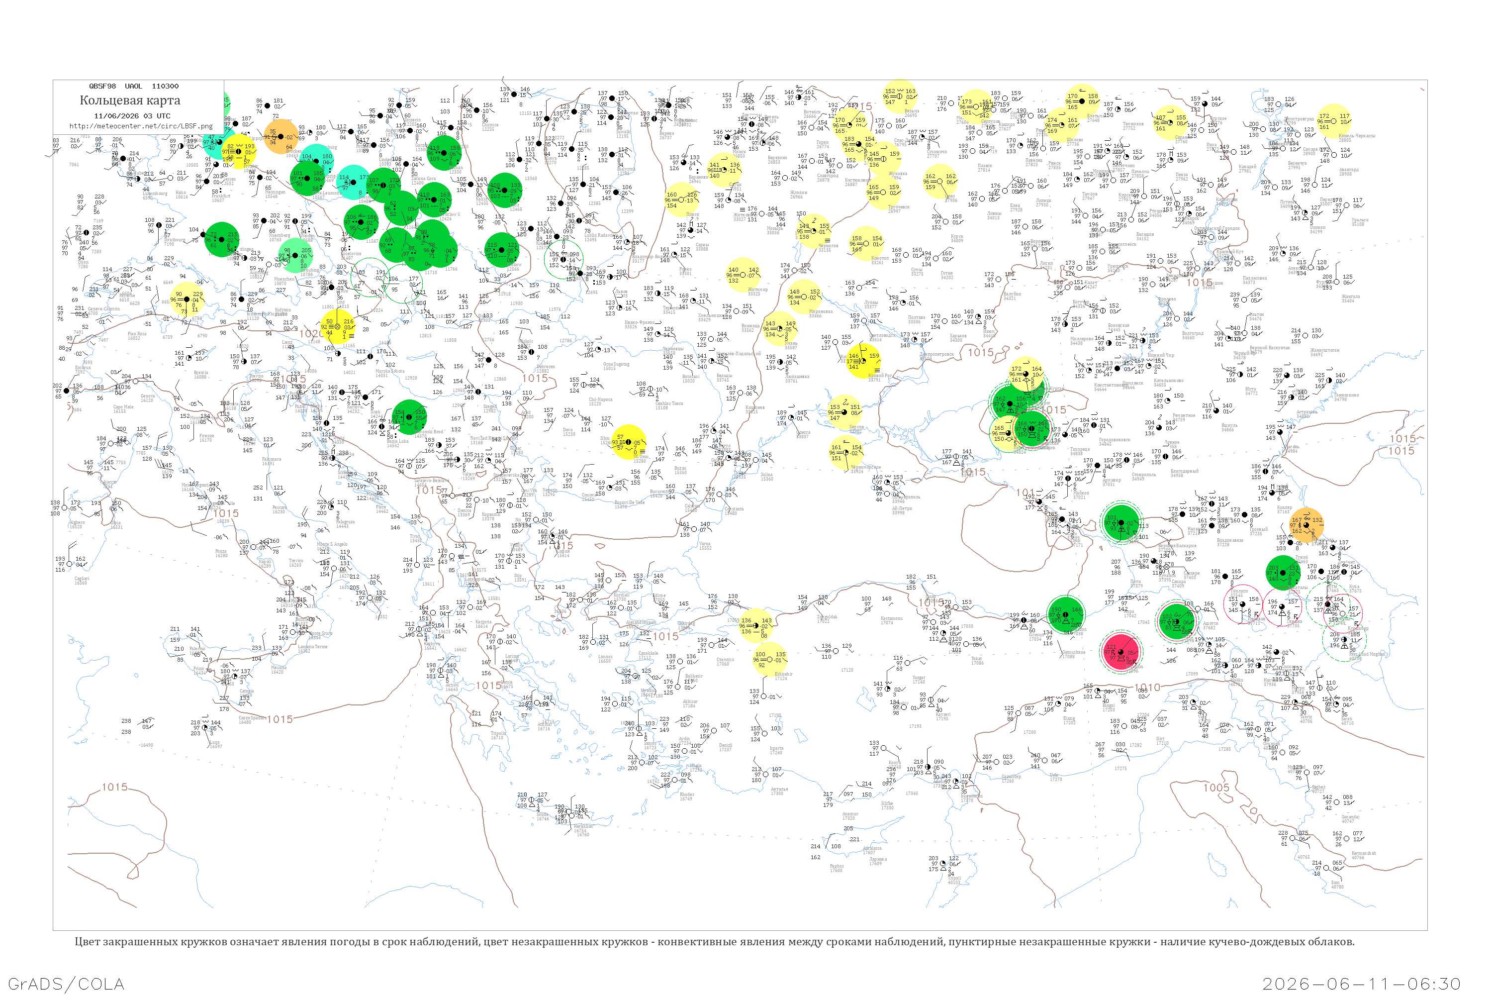This screenshot has height=995, width=1492.
Task: Click the map title 'Кольцевая карта'
Action: pos(130,100)
